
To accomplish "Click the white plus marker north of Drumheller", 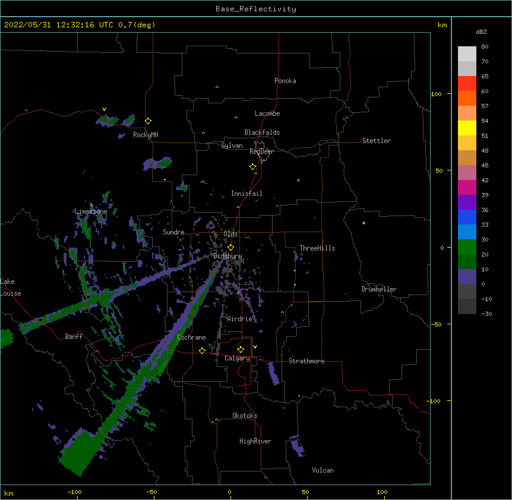I will coord(364,223).
